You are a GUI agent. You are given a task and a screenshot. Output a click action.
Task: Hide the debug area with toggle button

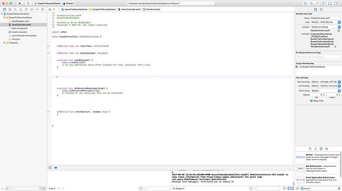click(x=50, y=168)
